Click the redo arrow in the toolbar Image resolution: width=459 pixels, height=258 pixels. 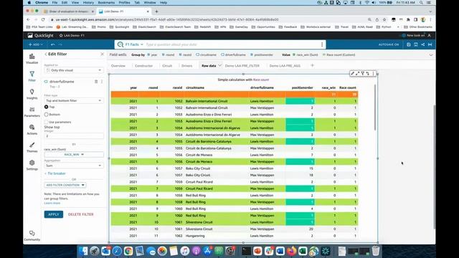tap(60, 44)
